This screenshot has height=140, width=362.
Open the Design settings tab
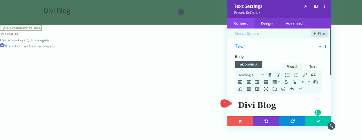267,23
